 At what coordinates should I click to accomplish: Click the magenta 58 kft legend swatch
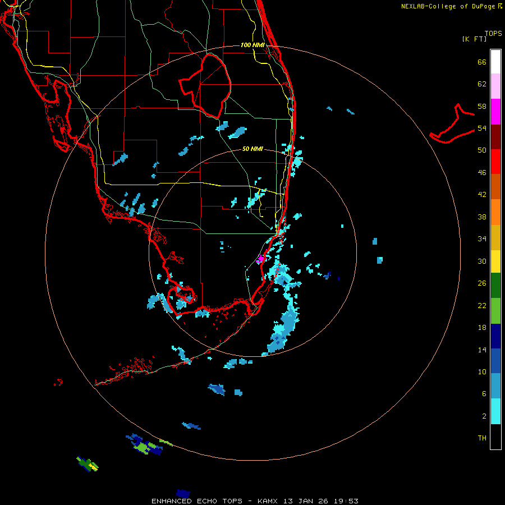point(495,112)
